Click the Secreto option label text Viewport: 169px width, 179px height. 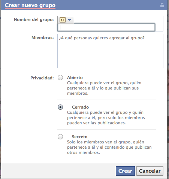click(79, 137)
